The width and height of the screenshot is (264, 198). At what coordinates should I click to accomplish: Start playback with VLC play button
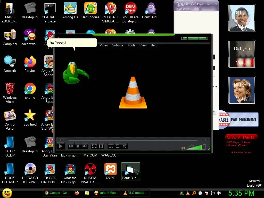click(x=60, y=146)
